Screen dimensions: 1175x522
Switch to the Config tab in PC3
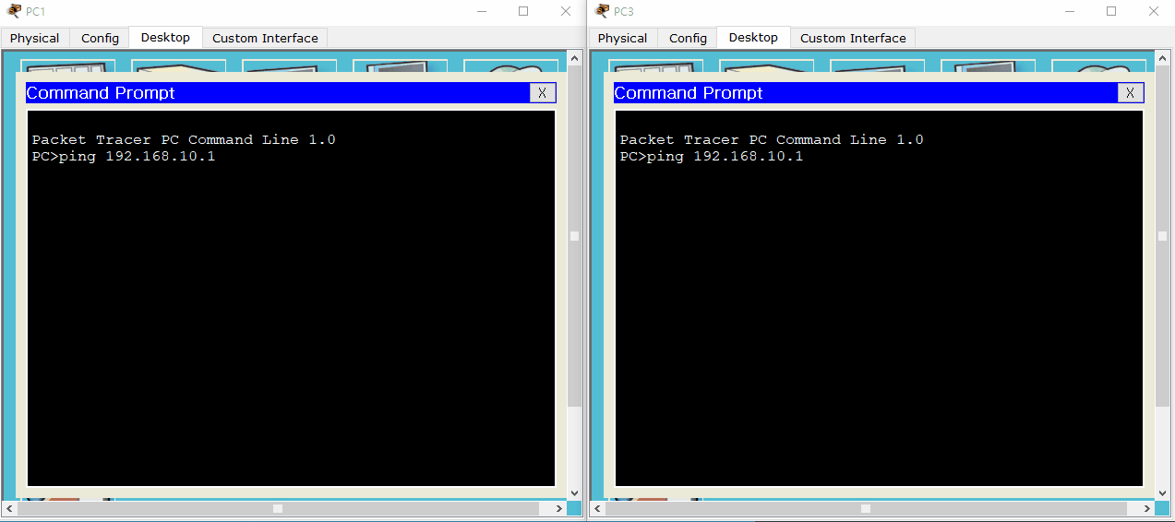tap(688, 38)
